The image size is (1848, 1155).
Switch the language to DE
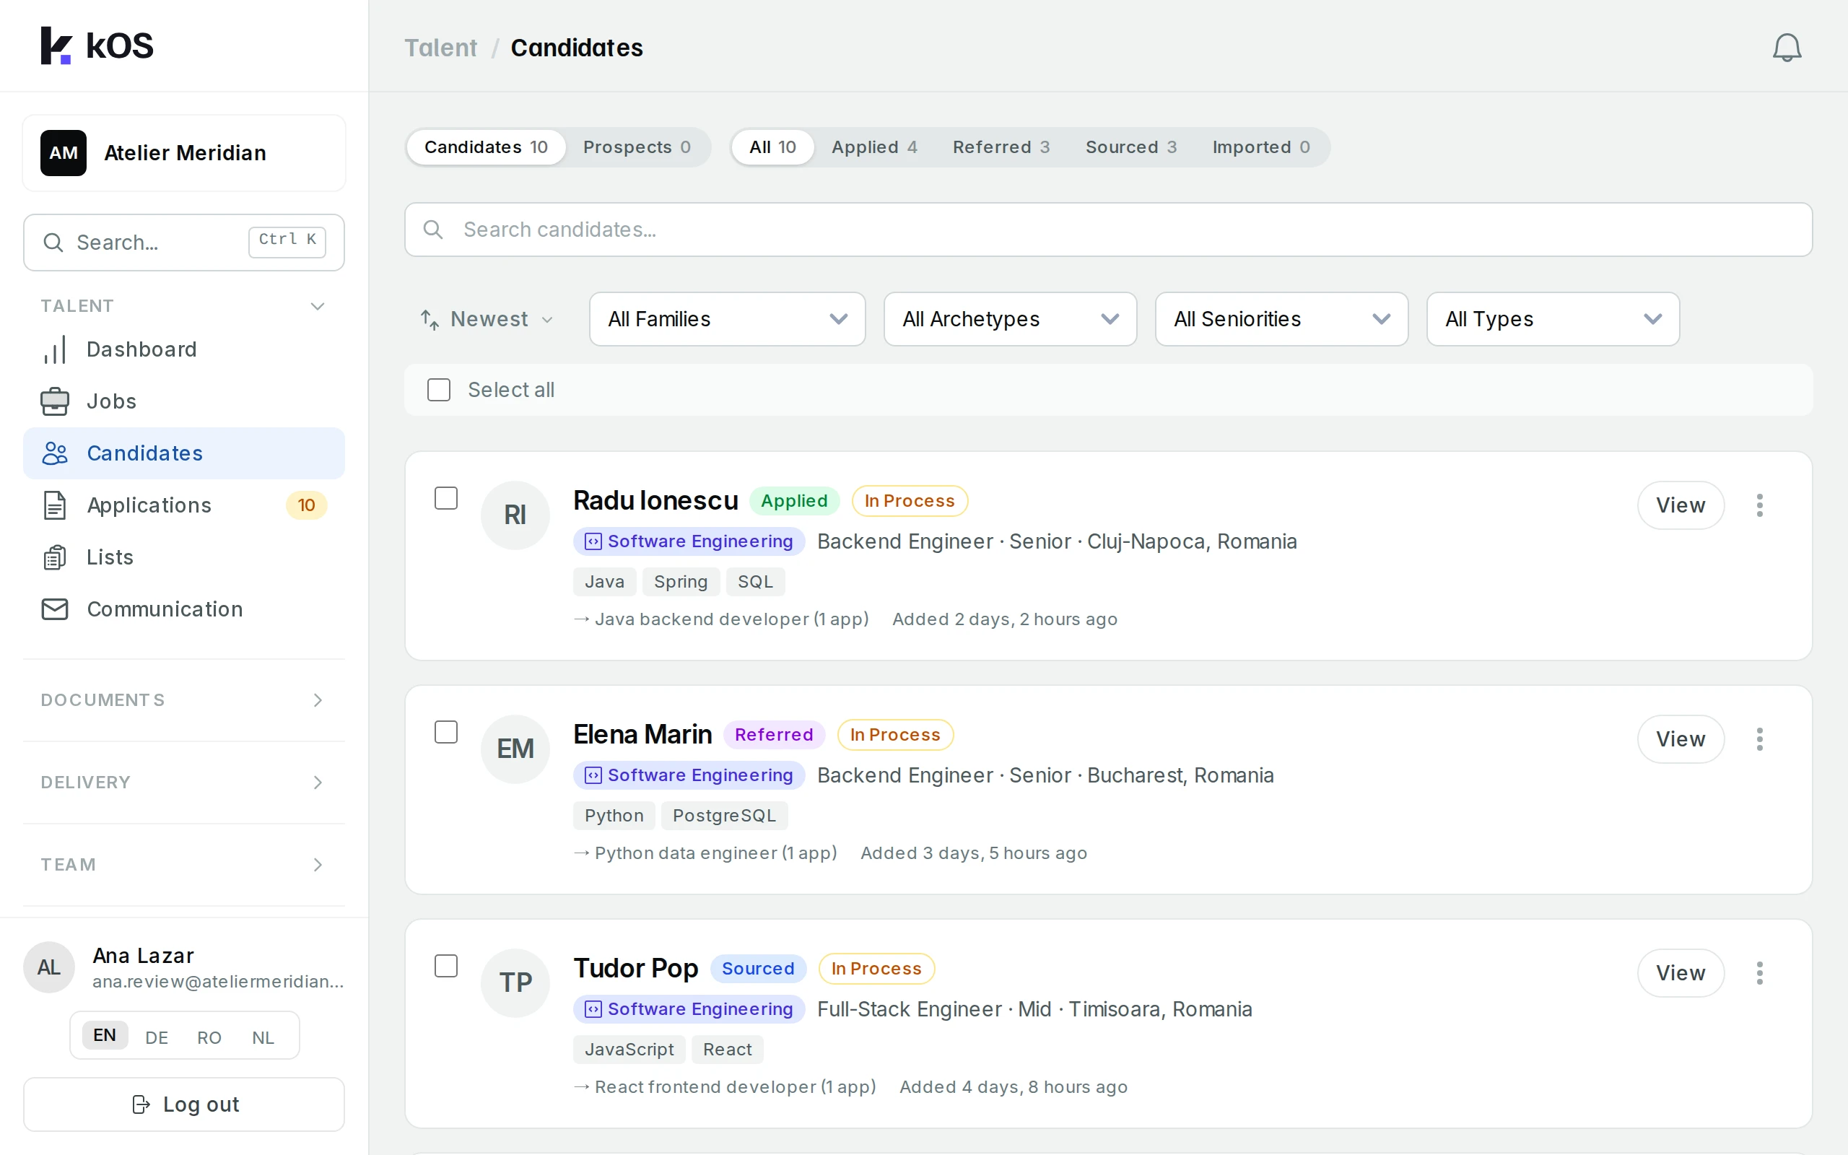(157, 1037)
